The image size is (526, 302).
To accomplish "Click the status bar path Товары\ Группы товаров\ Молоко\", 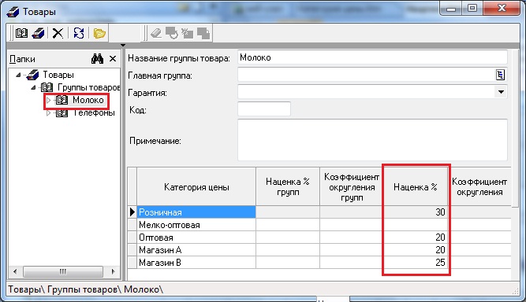I will (x=85, y=289).
